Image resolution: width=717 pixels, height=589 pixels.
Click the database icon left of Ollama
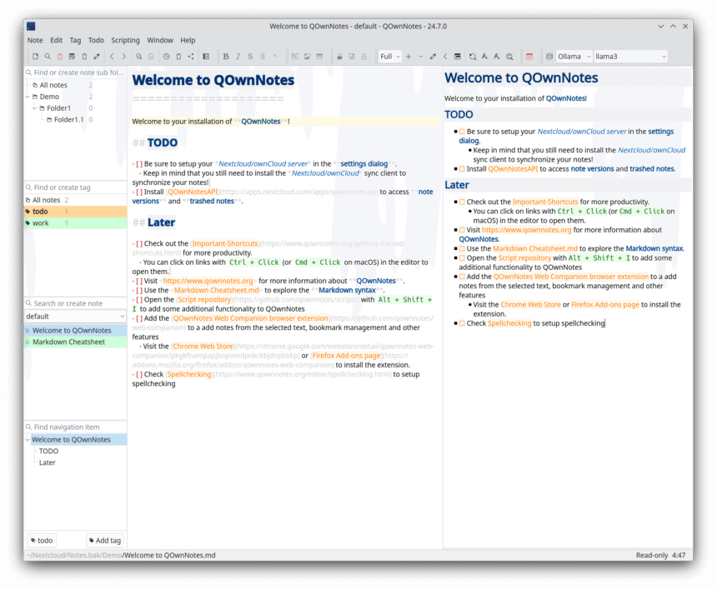(x=549, y=57)
